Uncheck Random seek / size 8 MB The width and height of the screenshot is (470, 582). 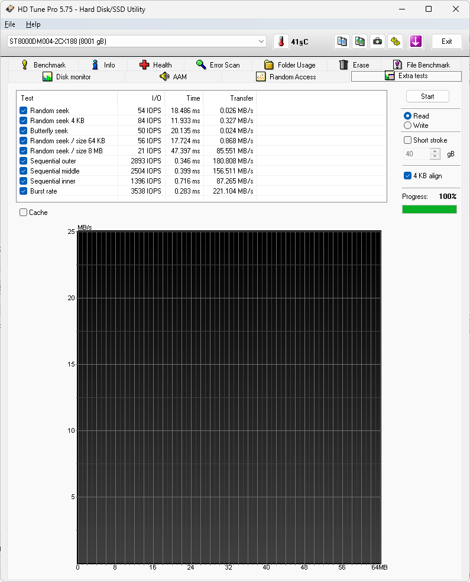[23, 151]
